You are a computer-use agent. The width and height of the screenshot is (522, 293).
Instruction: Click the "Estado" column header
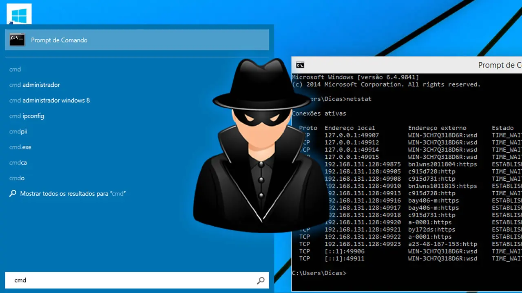tap(502, 128)
